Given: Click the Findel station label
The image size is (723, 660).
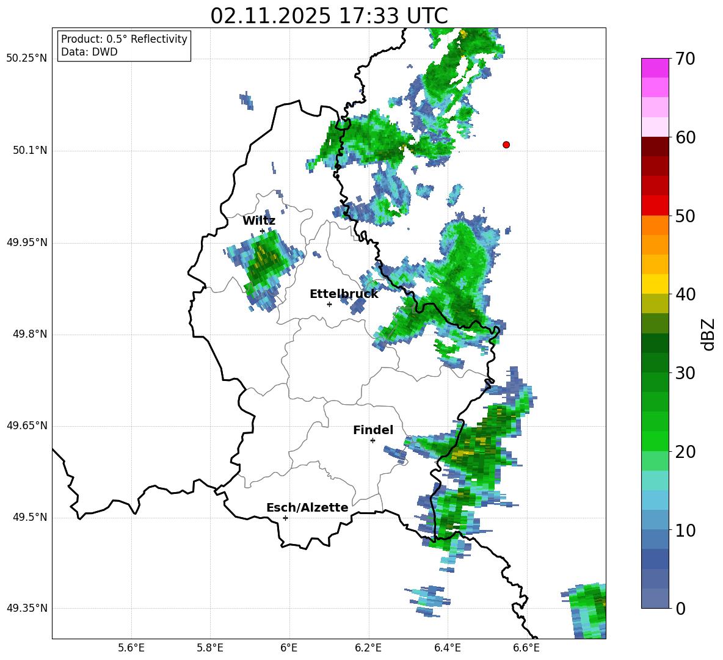Looking at the screenshot, I should click(x=373, y=430).
